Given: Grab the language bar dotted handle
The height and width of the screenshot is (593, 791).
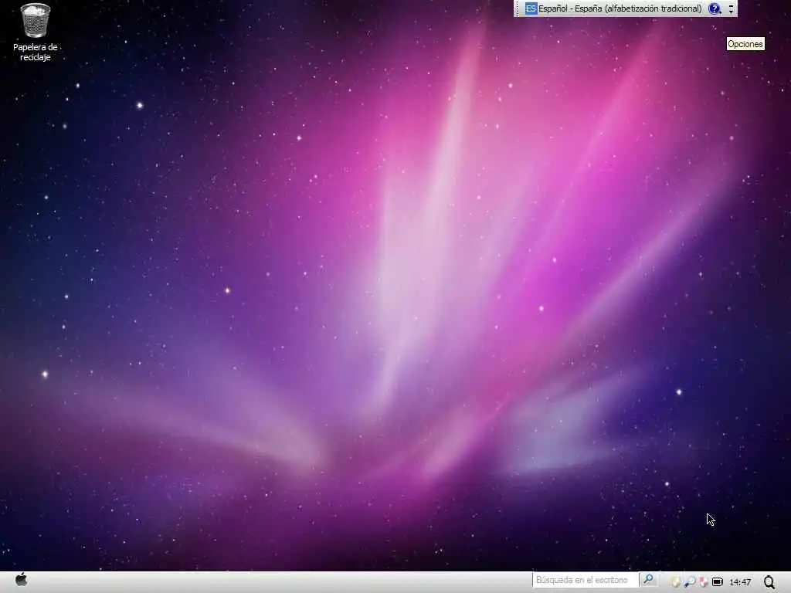Looking at the screenshot, I should pyautogui.click(x=518, y=8).
